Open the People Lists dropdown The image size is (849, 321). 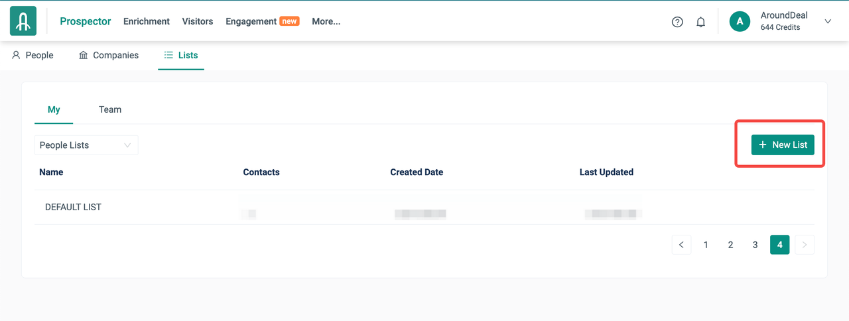86,145
